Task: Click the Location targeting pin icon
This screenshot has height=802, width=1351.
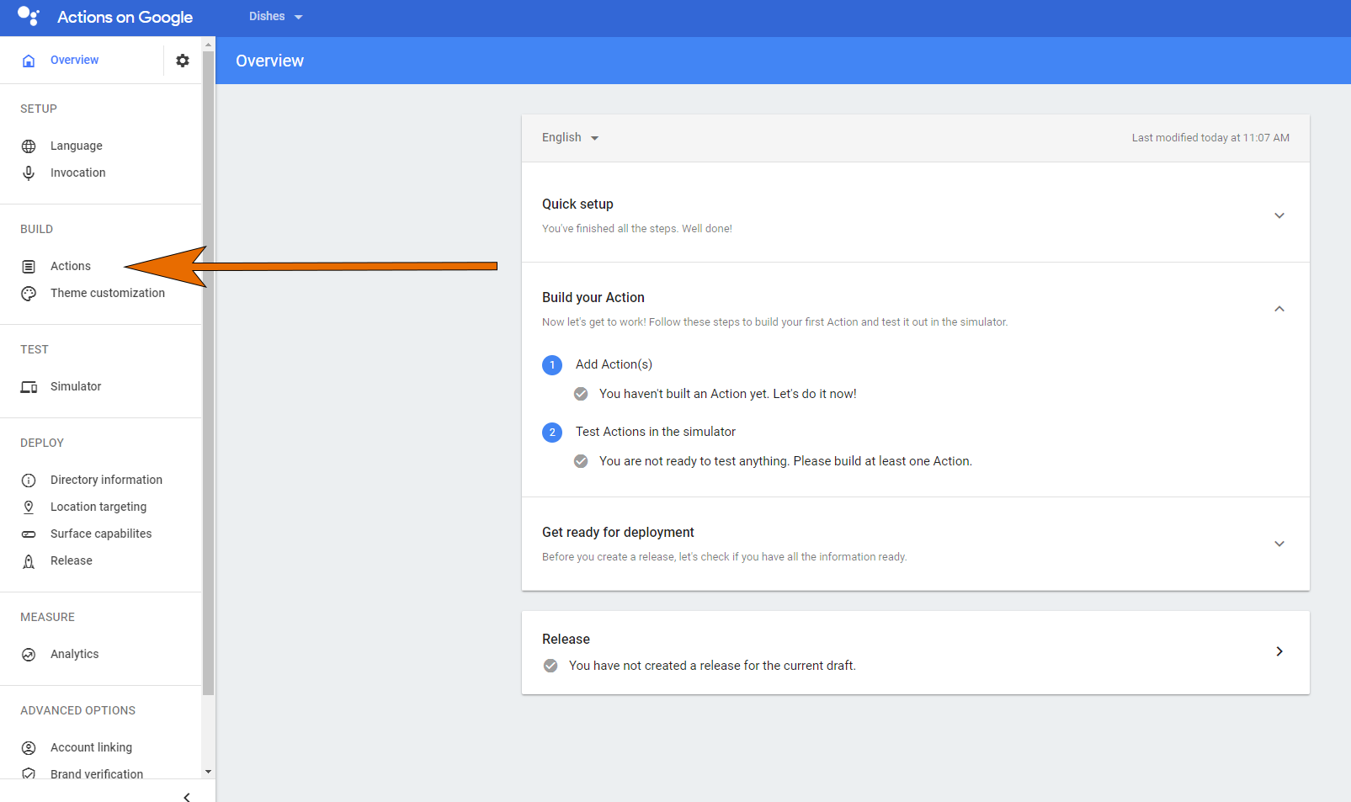Action: tap(29, 507)
